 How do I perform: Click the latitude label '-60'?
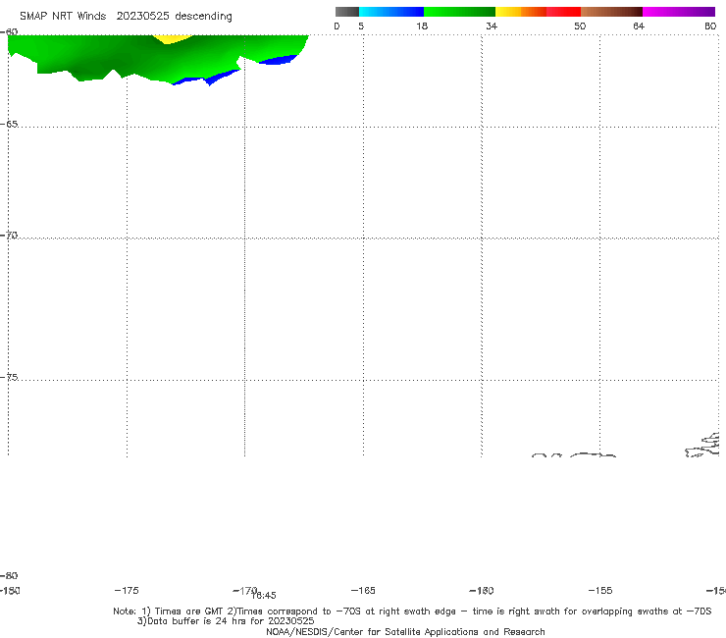(9, 31)
